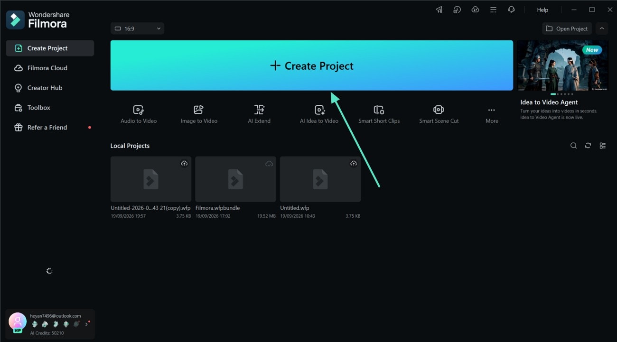Upload Untitled.wfp to the cloud
Viewport: 617px width, 342px height.
pyautogui.click(x=354, y=163)
